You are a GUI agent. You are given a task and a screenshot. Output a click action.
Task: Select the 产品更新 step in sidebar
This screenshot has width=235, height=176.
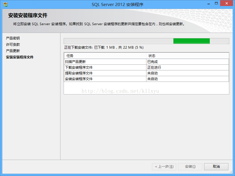(x=13, y=51)
